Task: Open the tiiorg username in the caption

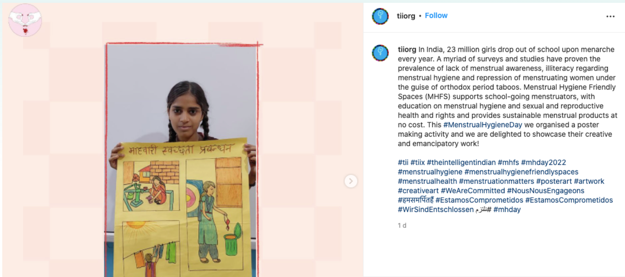Action: pyautogui.click(x=407, y=50)
